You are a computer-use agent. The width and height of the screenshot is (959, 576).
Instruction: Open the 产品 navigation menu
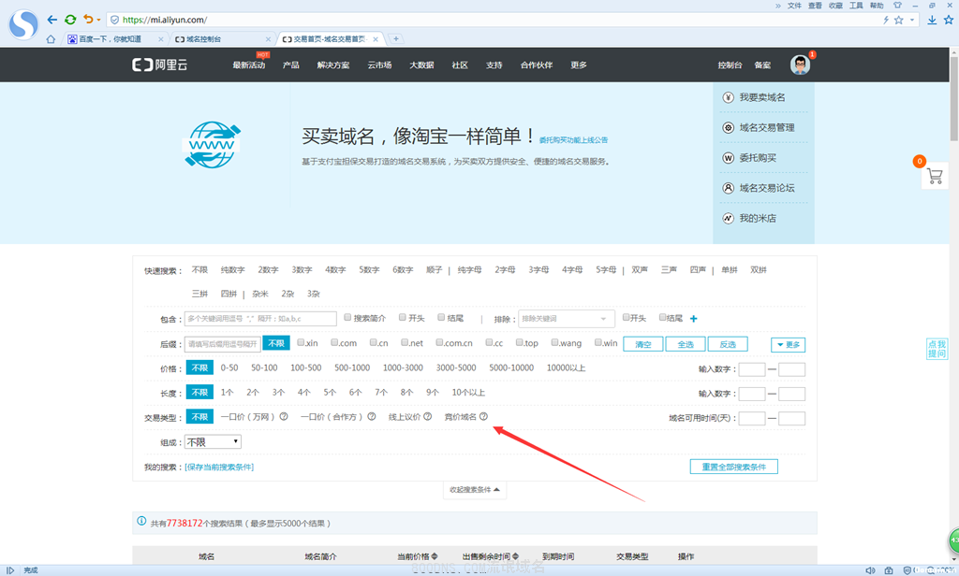pos(290,65)
